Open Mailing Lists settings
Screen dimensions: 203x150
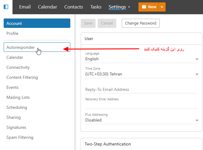tap(37, 97)
